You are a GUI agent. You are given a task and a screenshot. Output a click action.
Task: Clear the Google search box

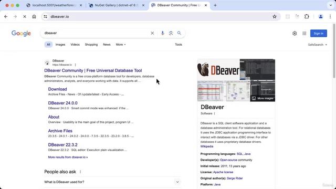tap(152, 33)
